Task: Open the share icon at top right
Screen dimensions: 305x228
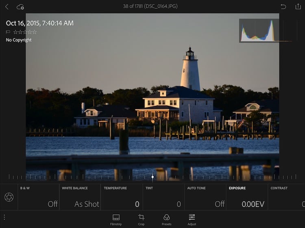Action: coord(298,6)
